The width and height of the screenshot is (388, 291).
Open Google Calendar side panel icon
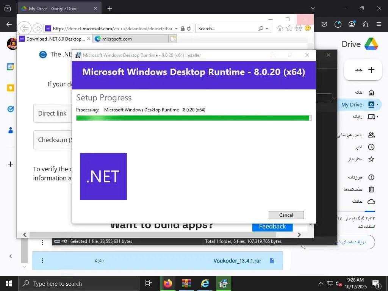pyautogui.click(x=10, y=67)
